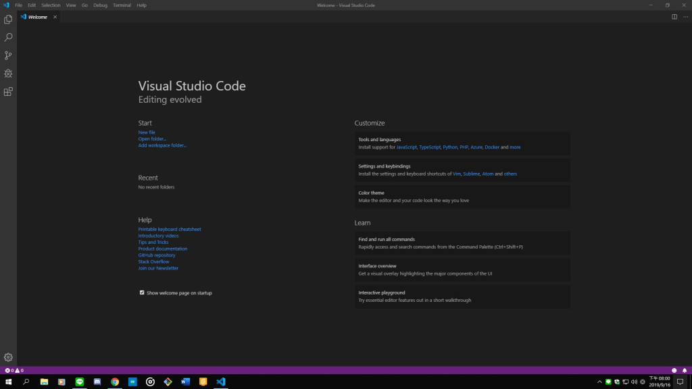Open the Git taskbar icon
This screenshot has height=389, width=692.
(168, 382)
